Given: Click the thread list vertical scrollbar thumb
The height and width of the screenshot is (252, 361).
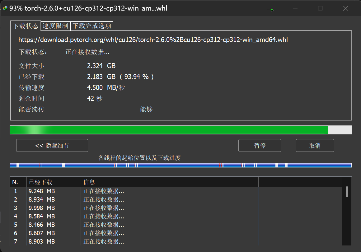Looking at the screenshot, I should point(347,192).
